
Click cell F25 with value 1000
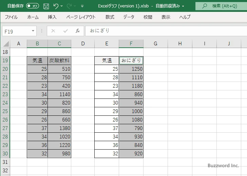(131, 111)
